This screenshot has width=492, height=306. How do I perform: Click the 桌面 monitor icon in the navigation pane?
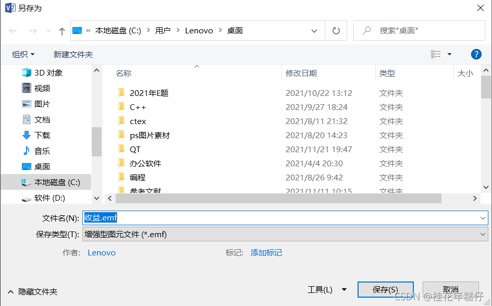[27, 167]
